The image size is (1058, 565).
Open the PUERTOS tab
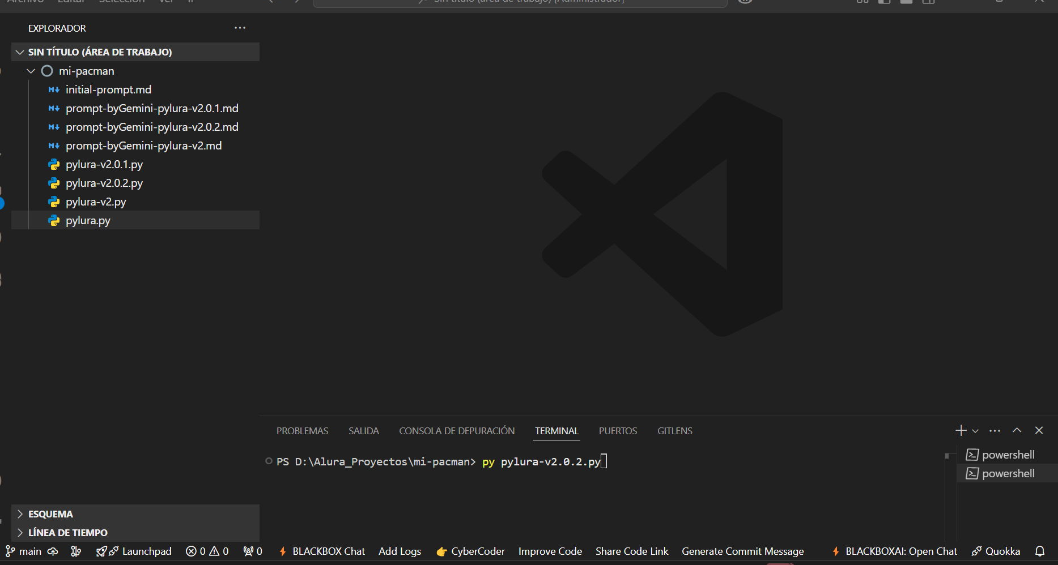[x=618, y=431]
